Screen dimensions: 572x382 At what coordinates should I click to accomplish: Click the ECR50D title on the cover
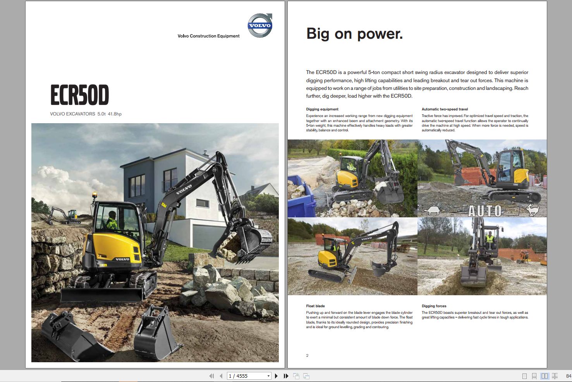click(x=80, y=95)
